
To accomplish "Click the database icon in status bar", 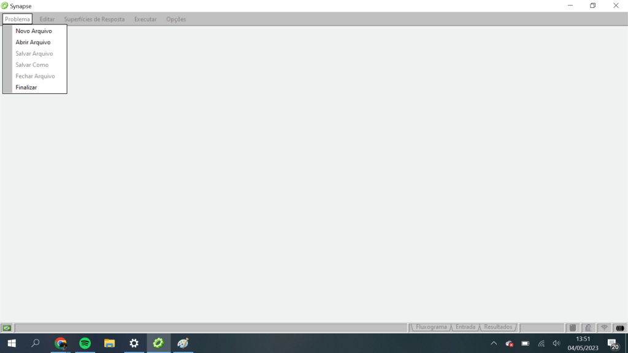I will pos(573,328).
